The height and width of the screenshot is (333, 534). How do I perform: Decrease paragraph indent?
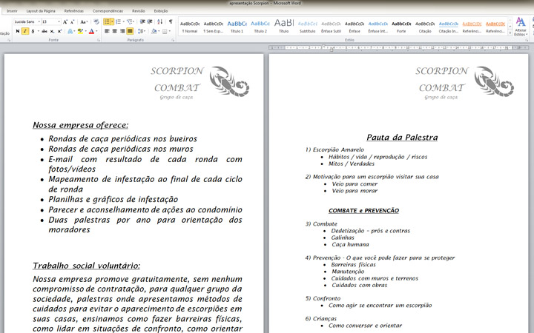tap(142, 21)
